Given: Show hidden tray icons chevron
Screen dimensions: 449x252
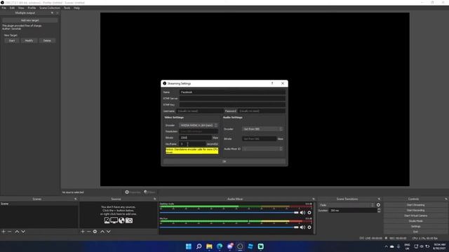Looking at the screenshot, I should (386, 246).
